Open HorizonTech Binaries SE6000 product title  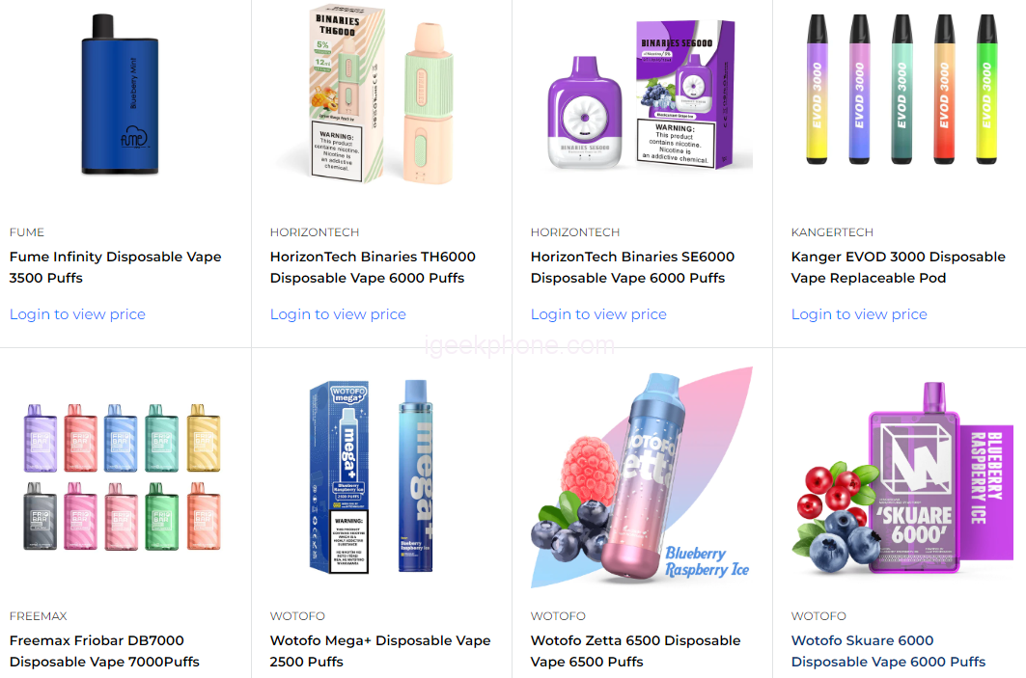point(633,267)
